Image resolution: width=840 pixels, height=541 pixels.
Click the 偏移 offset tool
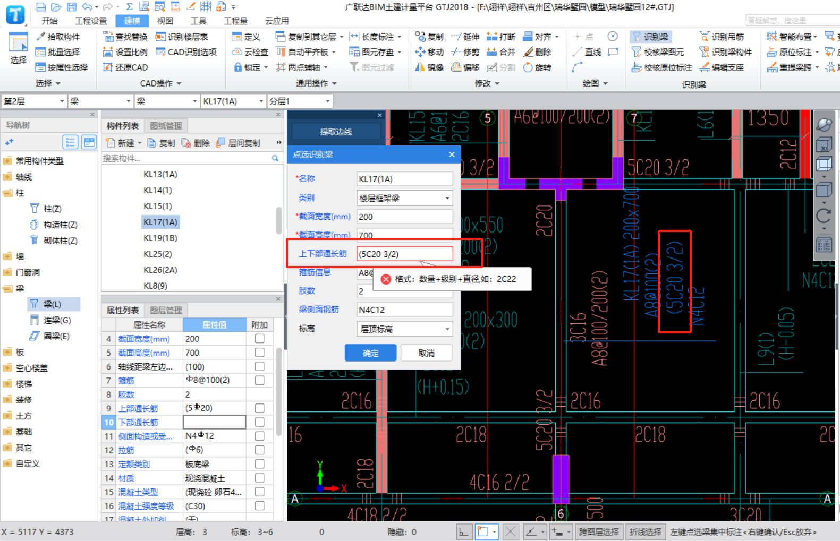point(465,67)
